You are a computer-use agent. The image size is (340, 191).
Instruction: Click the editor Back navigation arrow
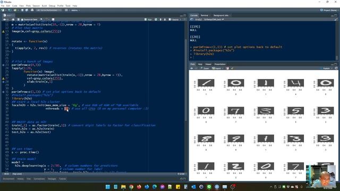pyautogui.click(x=4, y=20)
